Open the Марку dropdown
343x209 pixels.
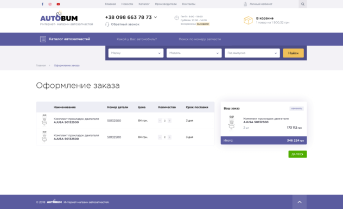[x=136, y=53]
